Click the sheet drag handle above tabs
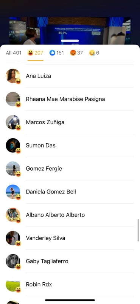Viewport: 140px width, 304px height. 70,41
